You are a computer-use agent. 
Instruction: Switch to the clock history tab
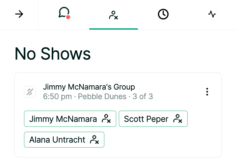[x=163, y=14]
